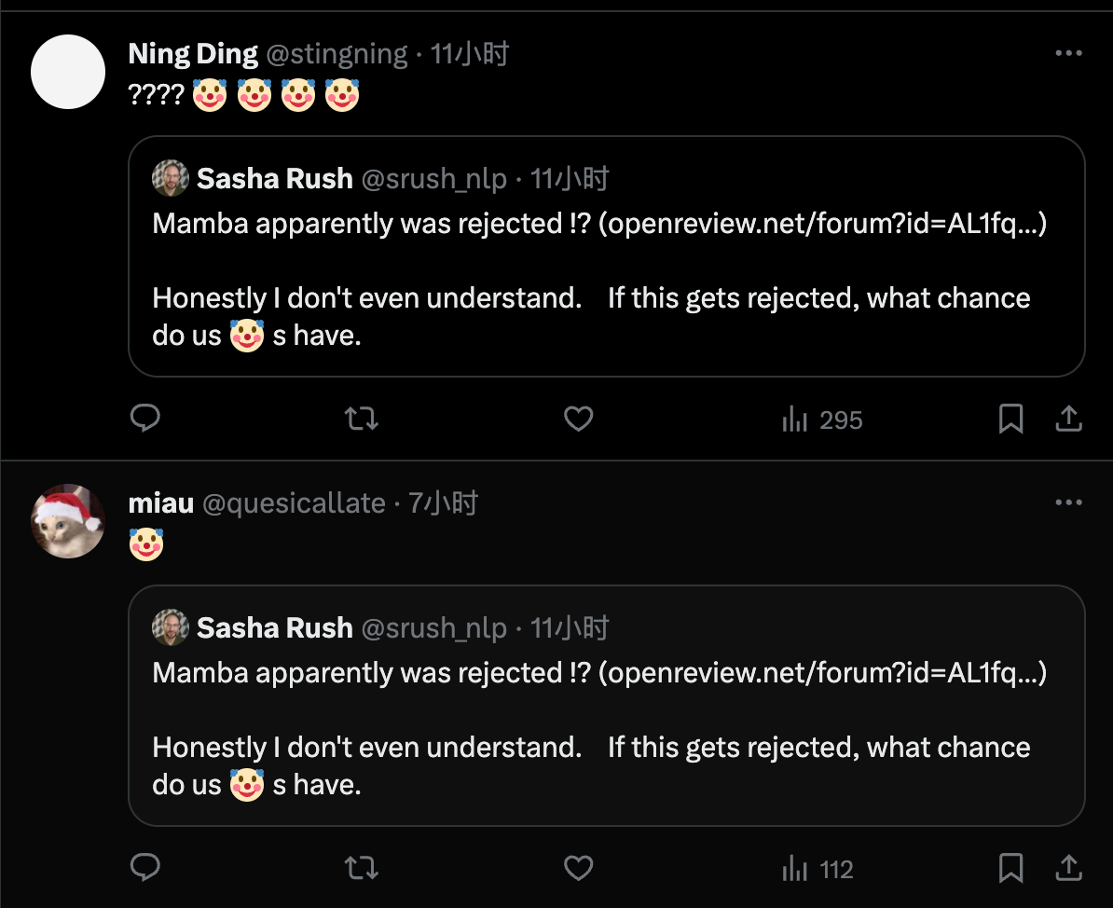This screenshot has width=1113, height=908.
Task: Open the @stingning profile handle
Action: 337,54
